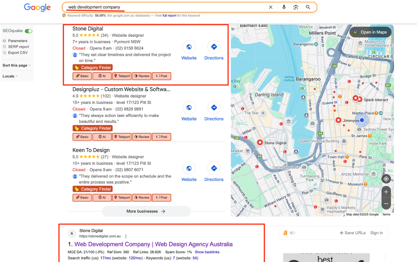Open Web Development Company search result title

[153, 244]
